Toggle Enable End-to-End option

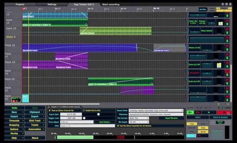tap(92, 110)
